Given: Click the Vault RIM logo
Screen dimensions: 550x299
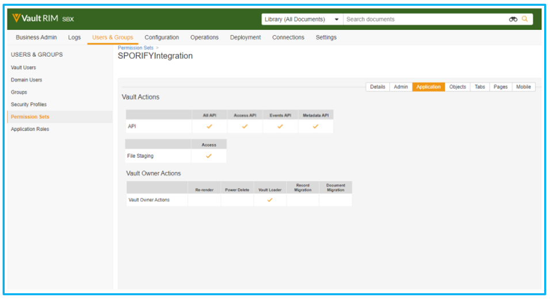Looking at the screenshot, I should [x=36, y=19].
